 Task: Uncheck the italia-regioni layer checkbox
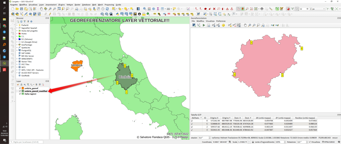20,94
